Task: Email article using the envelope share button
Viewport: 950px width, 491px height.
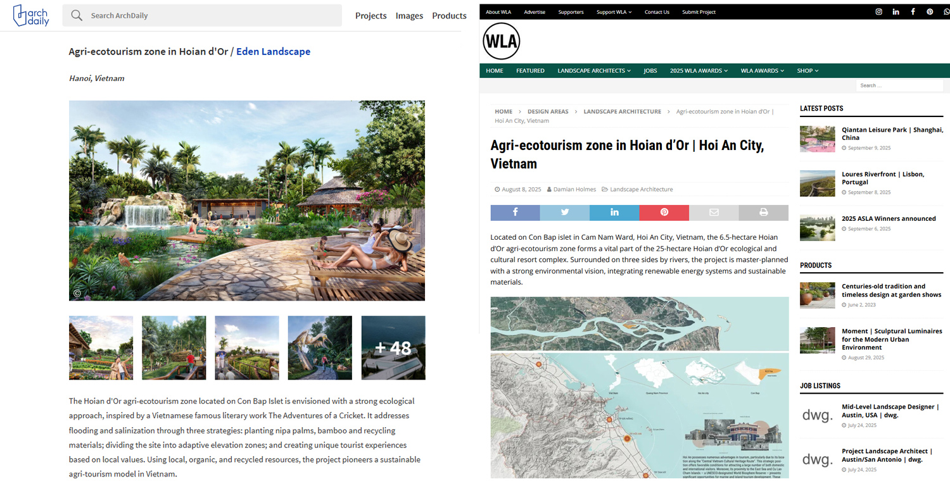Action: point(714,213)
